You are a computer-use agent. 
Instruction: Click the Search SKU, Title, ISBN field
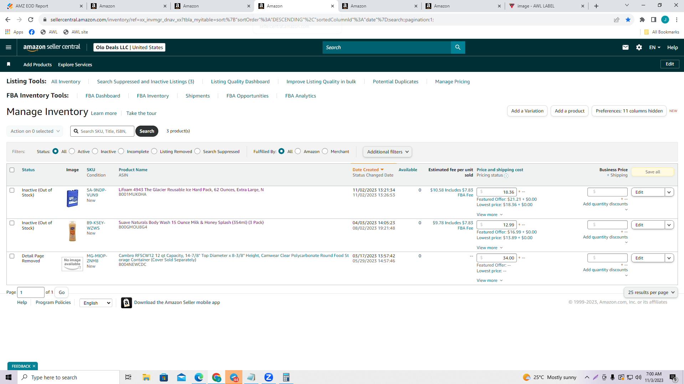tap(102, 131)
